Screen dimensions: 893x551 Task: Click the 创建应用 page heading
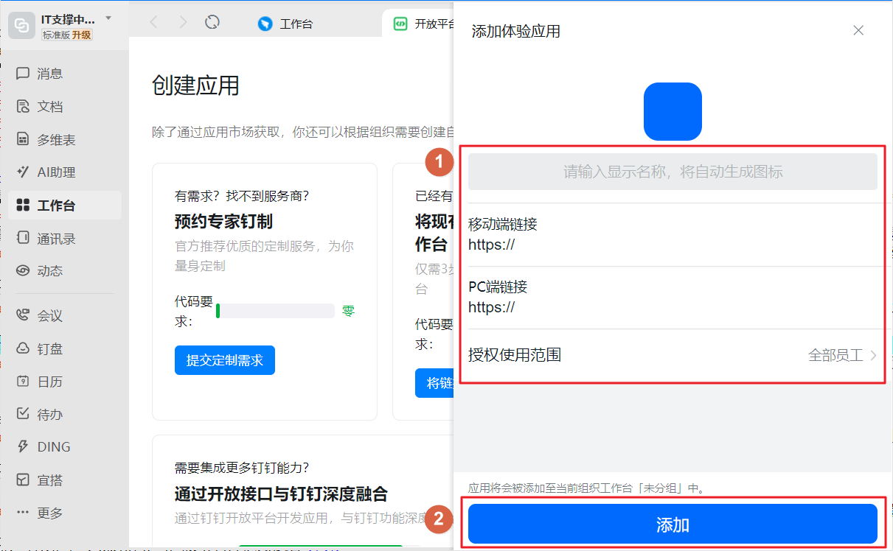(195, 85)
